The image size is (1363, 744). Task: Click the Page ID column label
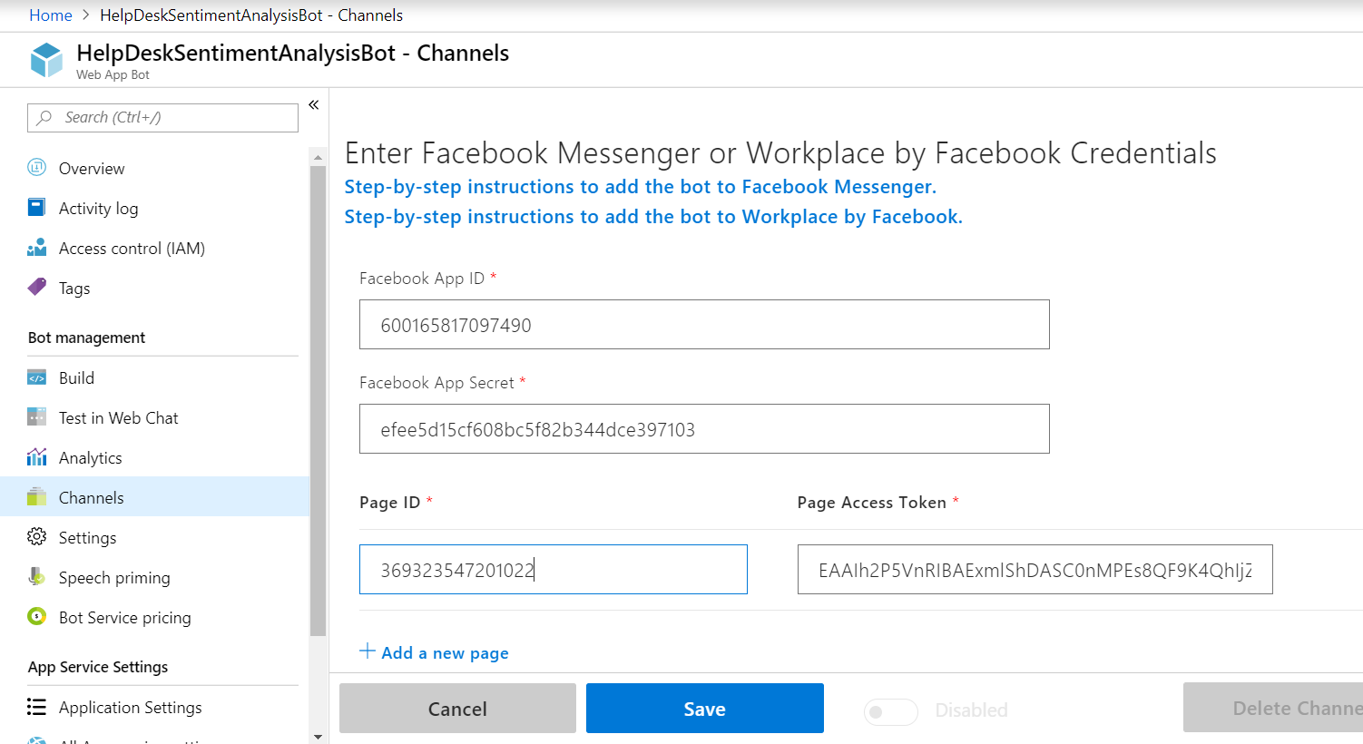click(x=389, y=503)
